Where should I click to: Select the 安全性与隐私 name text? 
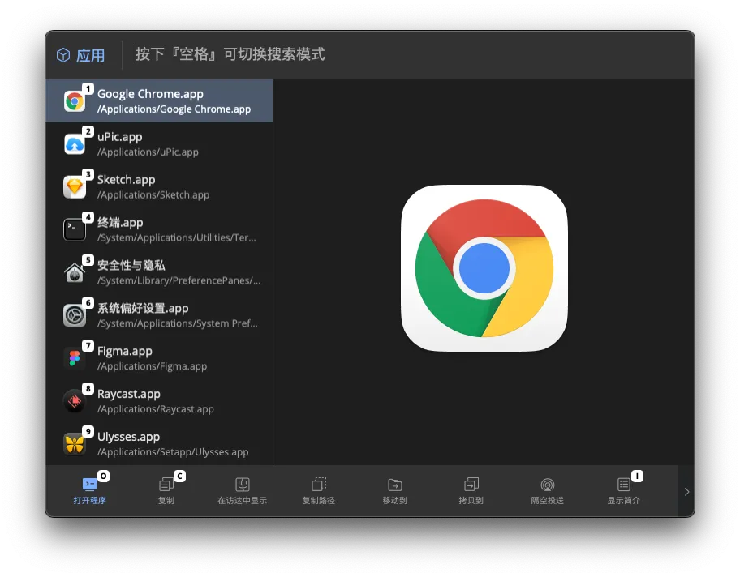pos(131,265)
